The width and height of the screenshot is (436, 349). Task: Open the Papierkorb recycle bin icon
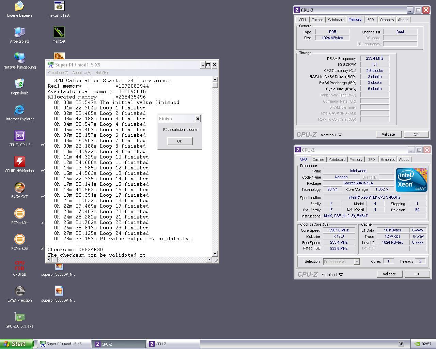click(19, 84)
